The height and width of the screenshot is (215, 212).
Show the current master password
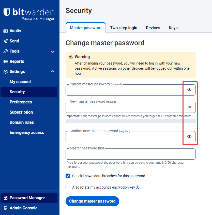click(x=189, y=90)
